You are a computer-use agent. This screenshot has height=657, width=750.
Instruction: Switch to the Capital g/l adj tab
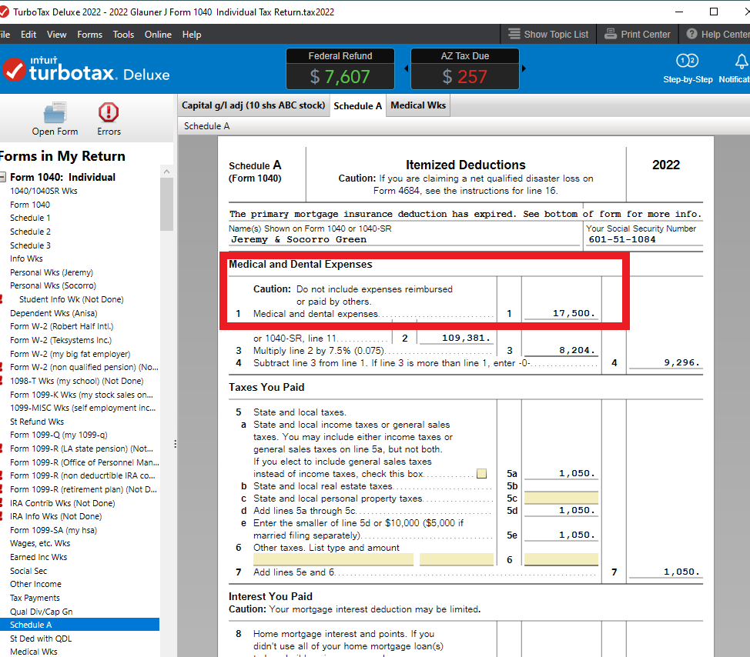click(x=253, y=105)
